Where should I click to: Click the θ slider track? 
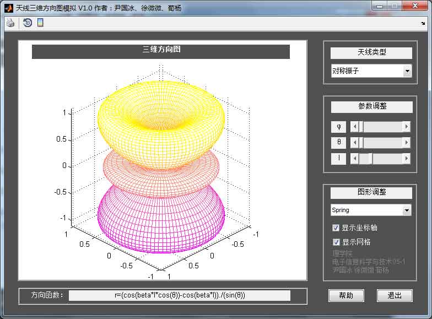(383, 142)
